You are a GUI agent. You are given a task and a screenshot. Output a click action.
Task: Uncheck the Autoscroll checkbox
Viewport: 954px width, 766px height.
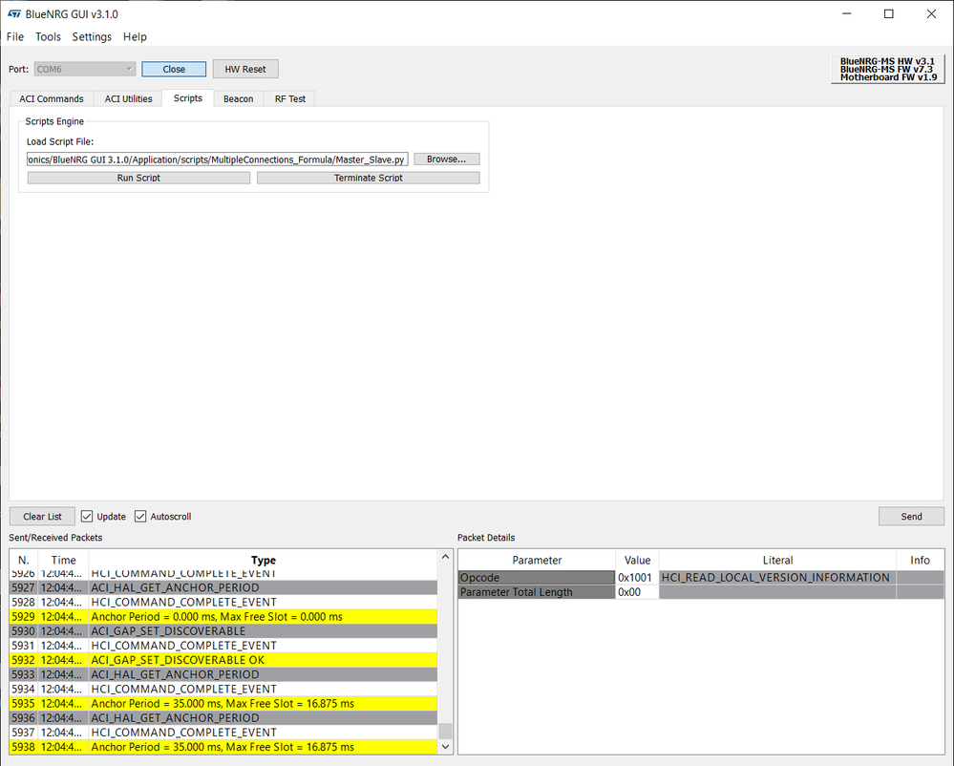[x=140, y=516]
